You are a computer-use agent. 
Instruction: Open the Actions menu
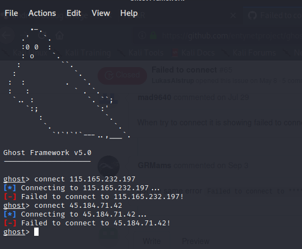42,13
